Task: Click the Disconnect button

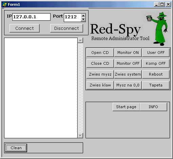Action: (x=66, y=28)
